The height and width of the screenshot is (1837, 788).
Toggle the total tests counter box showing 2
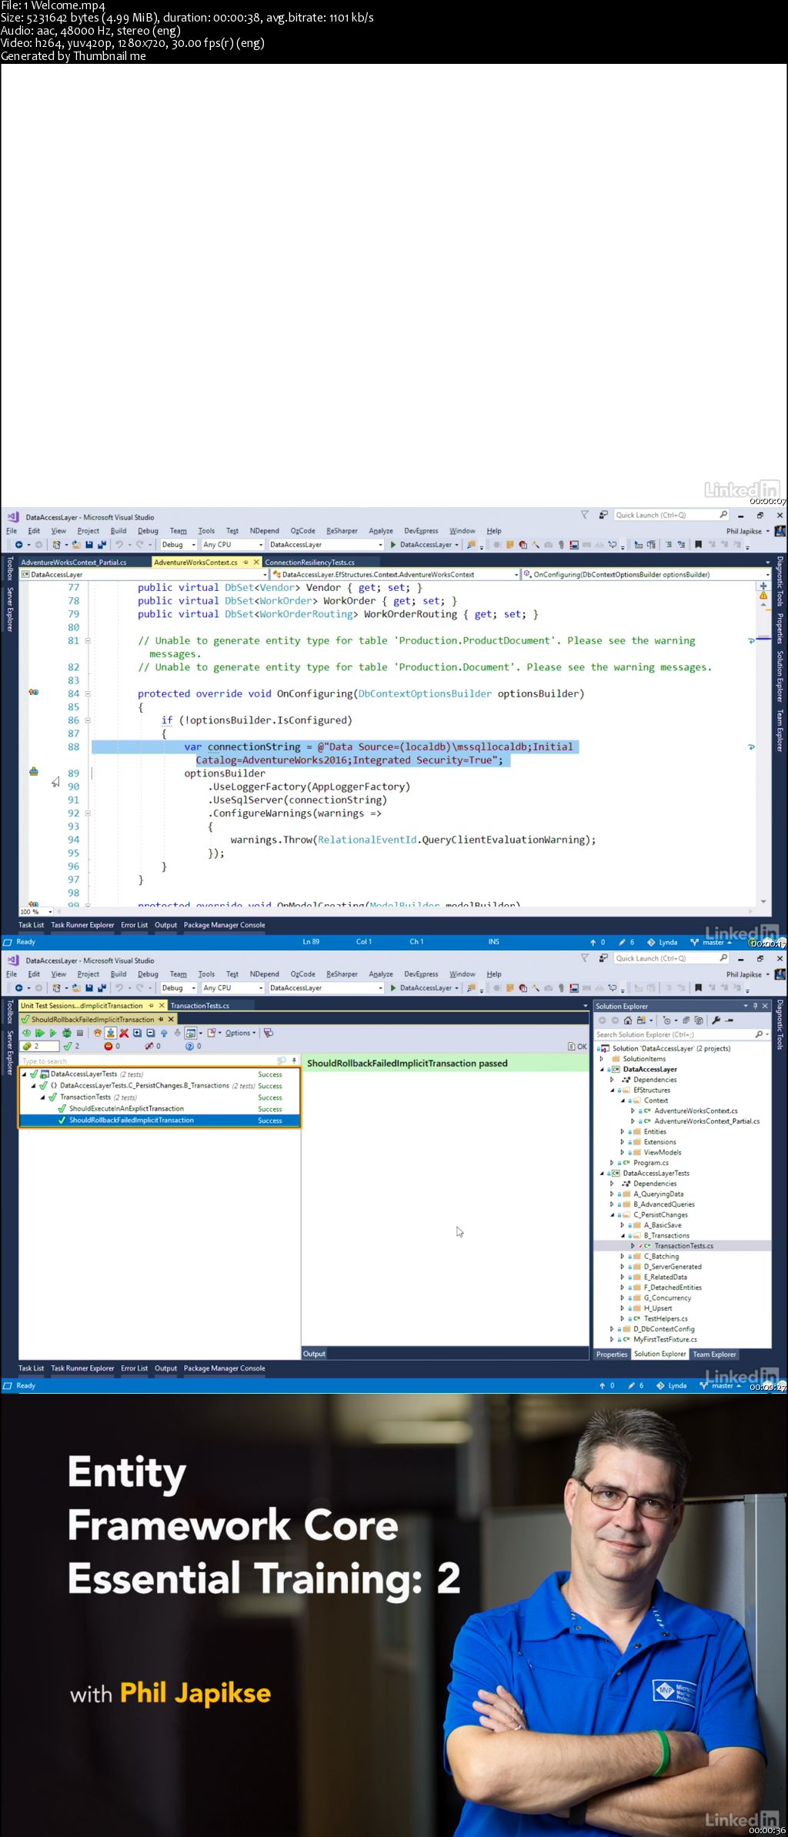point(40,1046)
